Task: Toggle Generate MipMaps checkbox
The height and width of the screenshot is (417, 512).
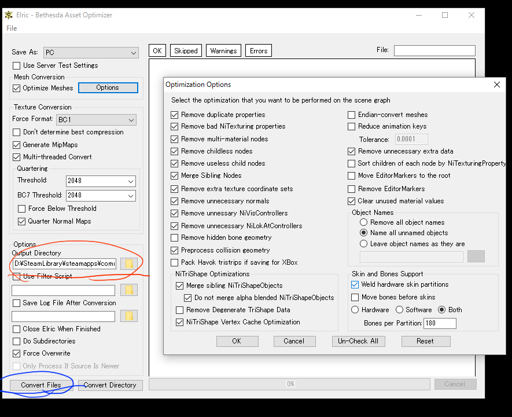Action: pyautogui.click(x=17, y=145)
